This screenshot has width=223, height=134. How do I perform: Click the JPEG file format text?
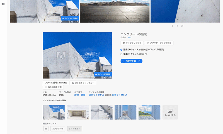click(x=61, y=95)
